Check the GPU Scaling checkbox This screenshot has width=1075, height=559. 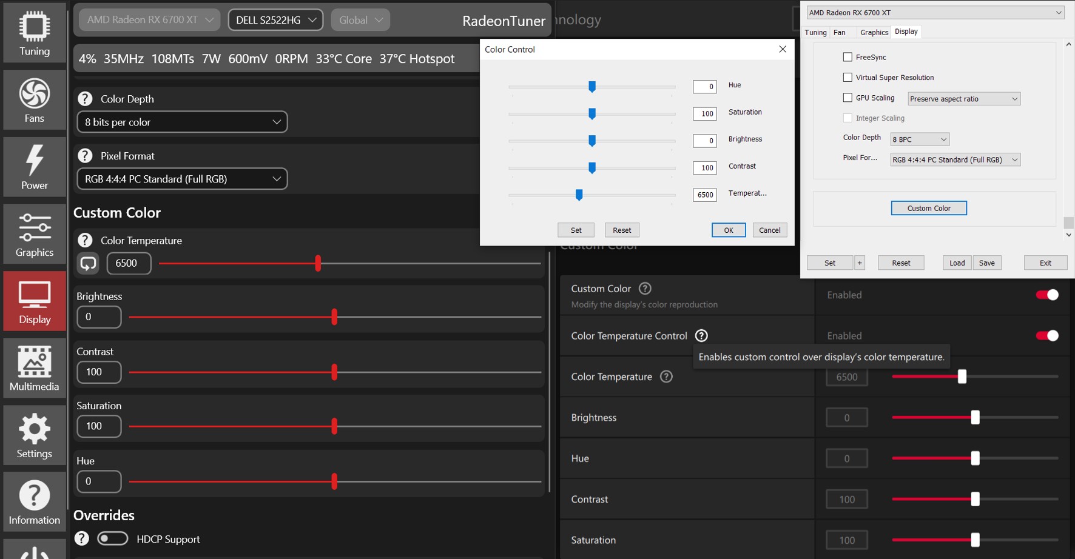point(848,98)
